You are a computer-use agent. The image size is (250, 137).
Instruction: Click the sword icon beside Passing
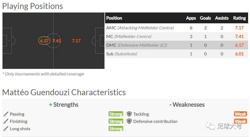click(6, 114)
